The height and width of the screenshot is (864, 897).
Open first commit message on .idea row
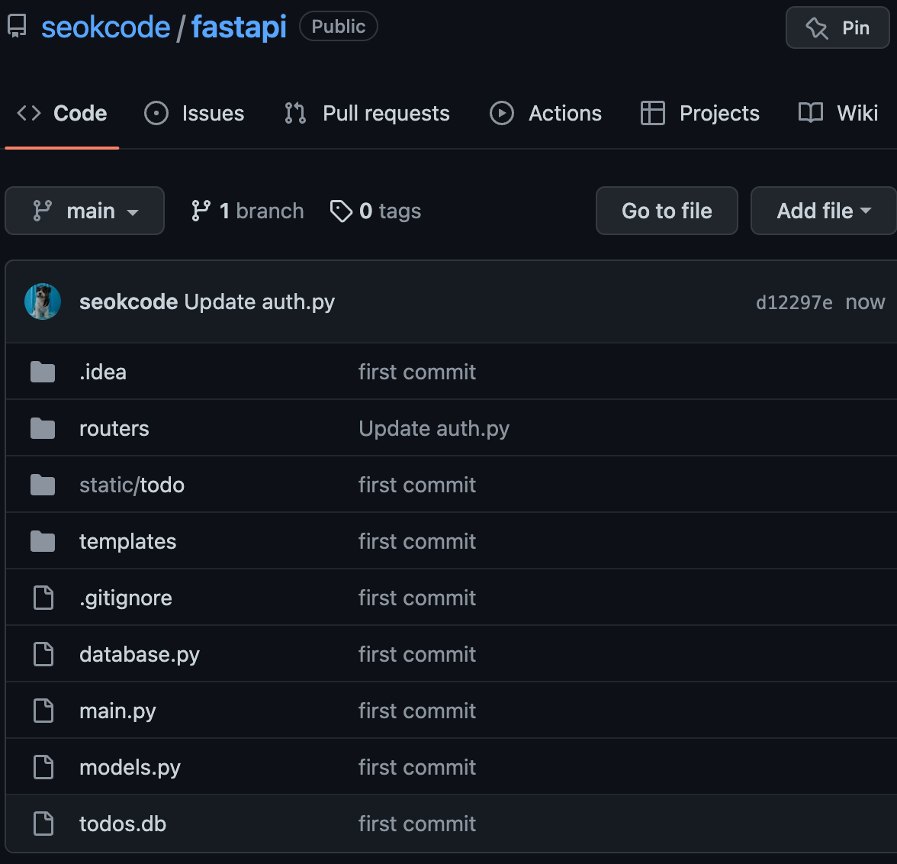pos(417,372)
